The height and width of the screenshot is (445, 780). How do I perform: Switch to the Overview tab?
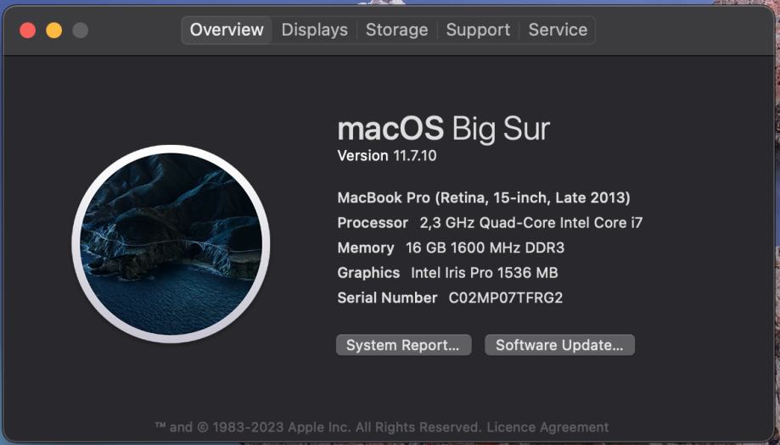click(x=227, y=30)
